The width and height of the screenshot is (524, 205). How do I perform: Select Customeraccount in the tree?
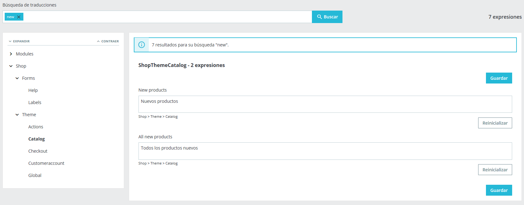click(x=46, y=163)
